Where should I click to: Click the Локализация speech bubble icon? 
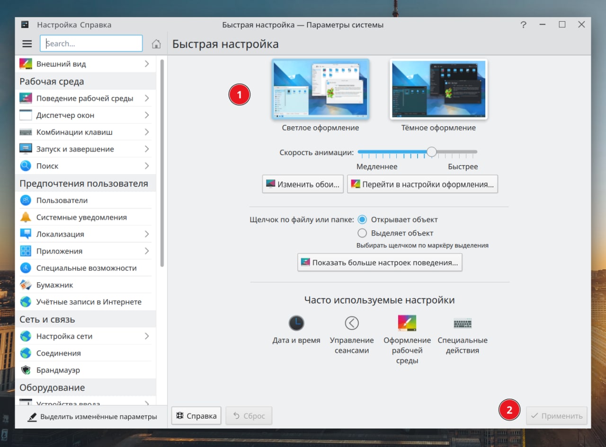(26, 234)
